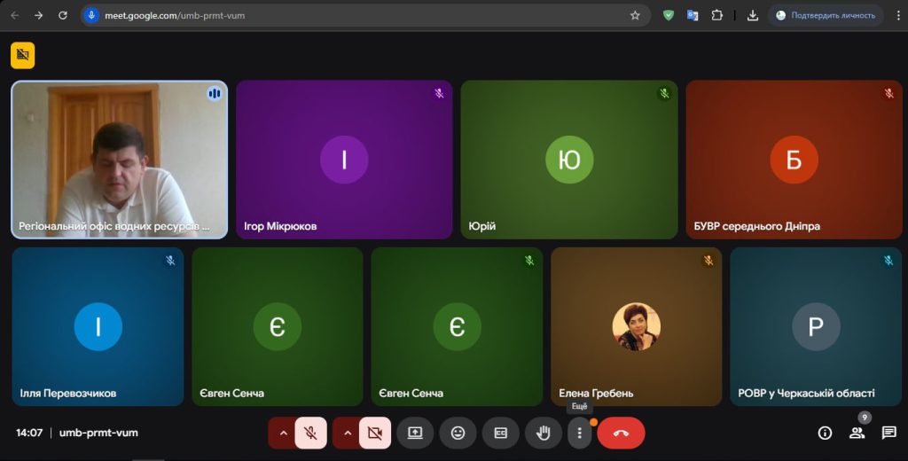Click the yellow disabled-feature badge icon
This screenshot has width=908, height=461.
coord(22,56)
